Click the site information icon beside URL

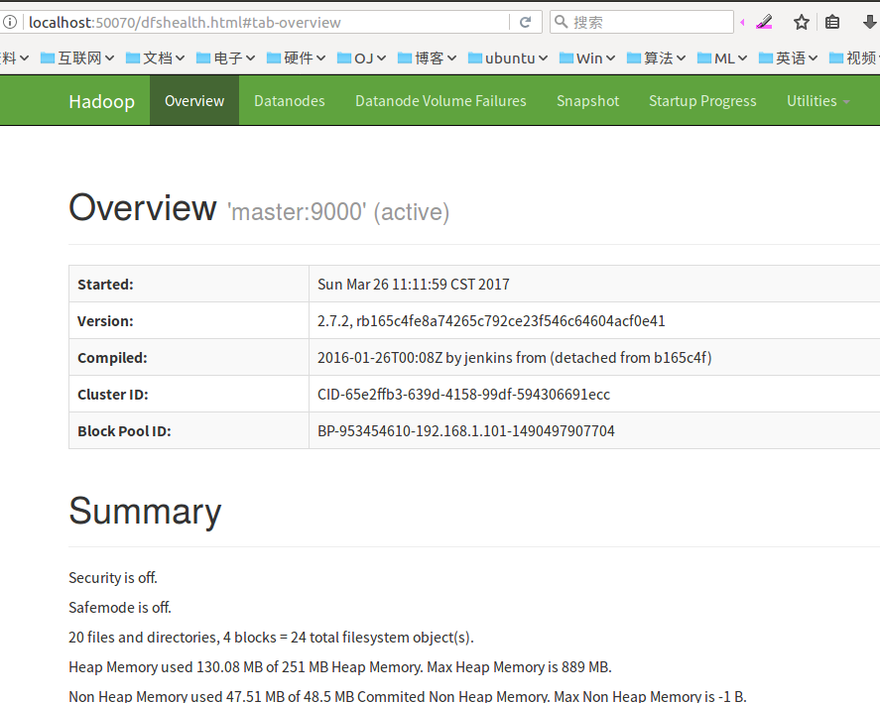tap(10, 23)
